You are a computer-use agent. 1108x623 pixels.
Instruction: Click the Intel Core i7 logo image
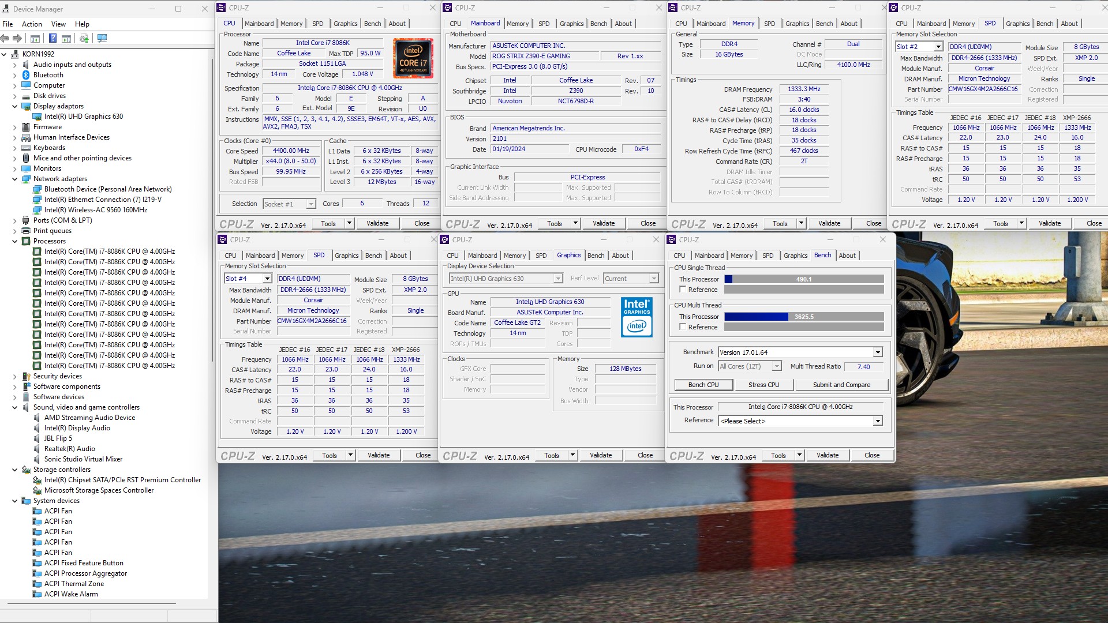click(413, 58)
